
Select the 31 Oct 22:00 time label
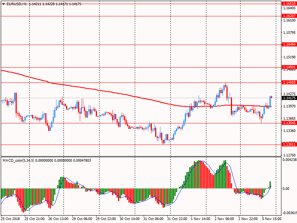tap(177, 219)
